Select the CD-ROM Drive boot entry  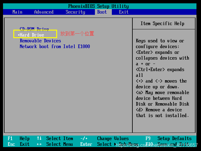click(34, 29)
